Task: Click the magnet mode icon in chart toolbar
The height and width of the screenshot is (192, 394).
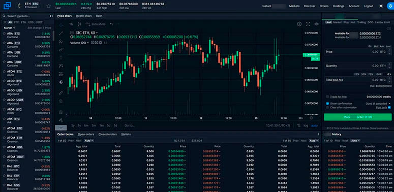Action: pos(61,112)
